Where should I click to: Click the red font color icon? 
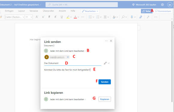(75, 17)
